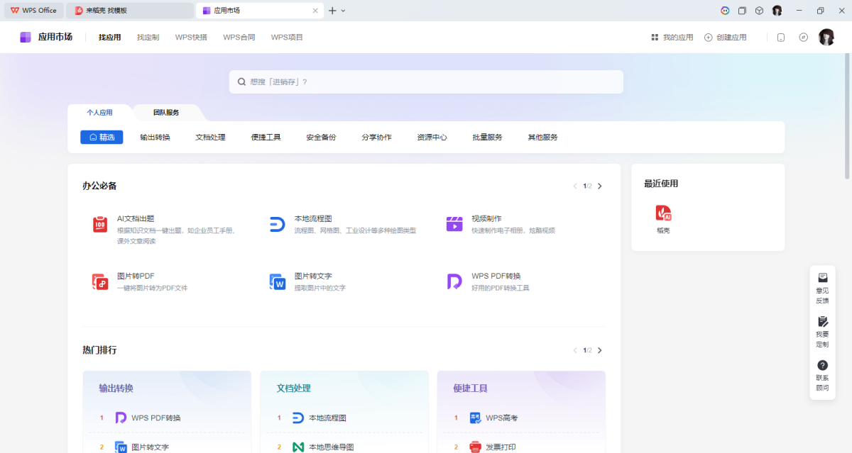This screenshot has width=852, height=453.
Task: Click the 联系顾问 help icon
Action: [x=822, y=365]
